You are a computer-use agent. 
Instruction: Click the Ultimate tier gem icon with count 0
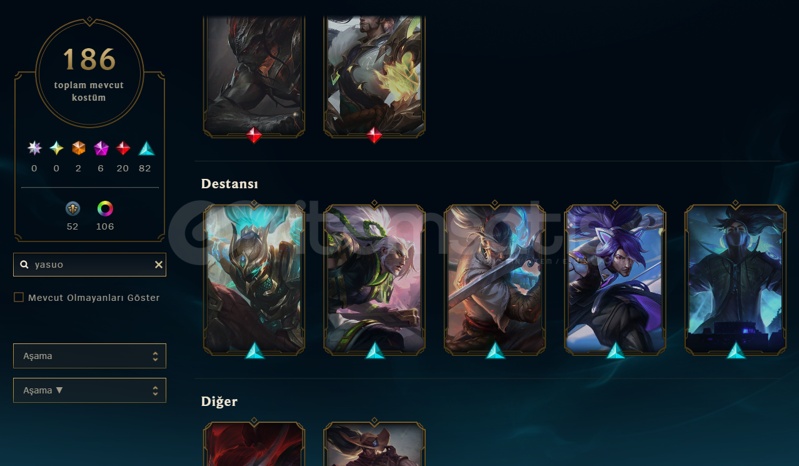pyautogui.click(x=34, y=148)
